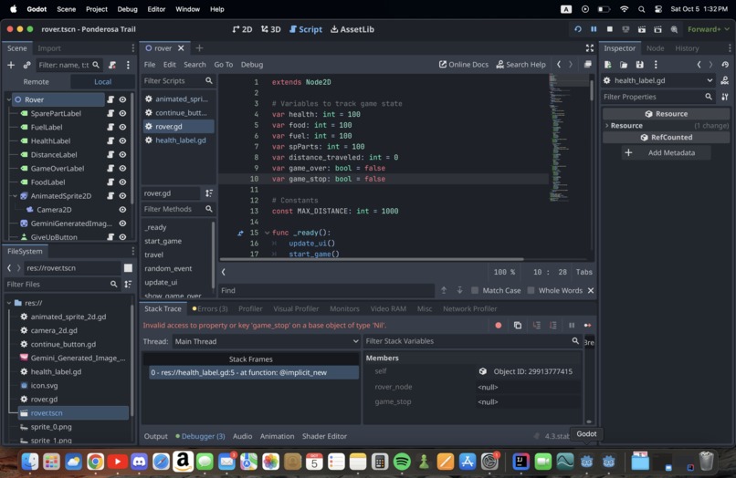The width and height of the screenshot is (736, 478).
Task: Click the instantiate child scene link icon
Action: 26,65
